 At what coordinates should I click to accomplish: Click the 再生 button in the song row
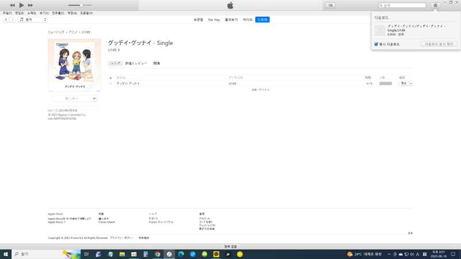[404, 83]
